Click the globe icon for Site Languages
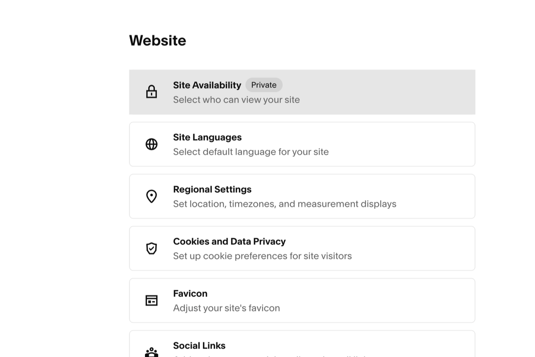The height and width of the screenshot is (357, 535). tap(151, 144)
